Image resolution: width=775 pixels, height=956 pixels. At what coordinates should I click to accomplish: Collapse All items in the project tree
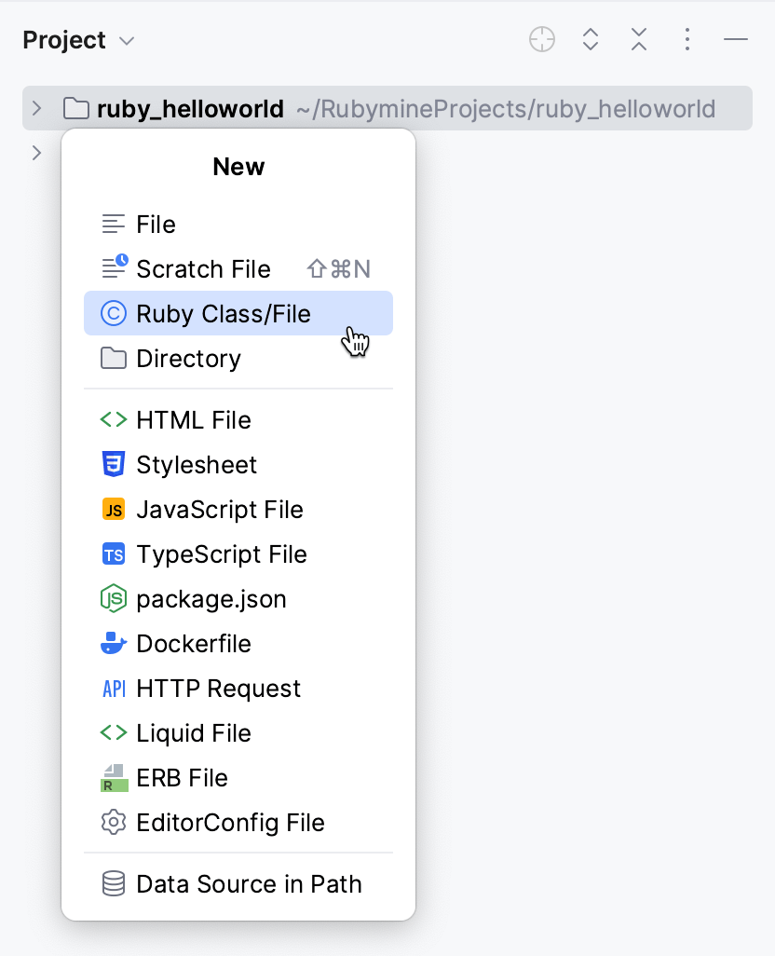(x=638, y=39)
